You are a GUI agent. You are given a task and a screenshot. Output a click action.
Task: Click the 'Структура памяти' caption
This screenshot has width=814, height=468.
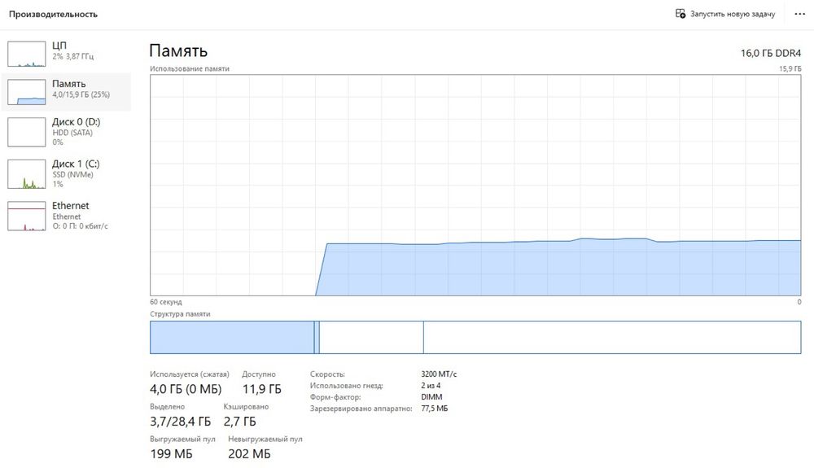pyautogui.click(x=180, y=314)
